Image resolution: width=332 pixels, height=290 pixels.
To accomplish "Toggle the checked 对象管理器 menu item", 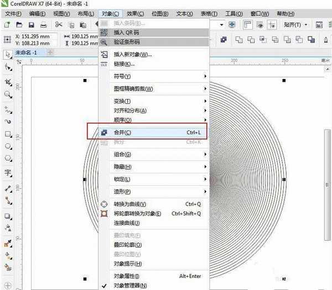I will [131, 286].
